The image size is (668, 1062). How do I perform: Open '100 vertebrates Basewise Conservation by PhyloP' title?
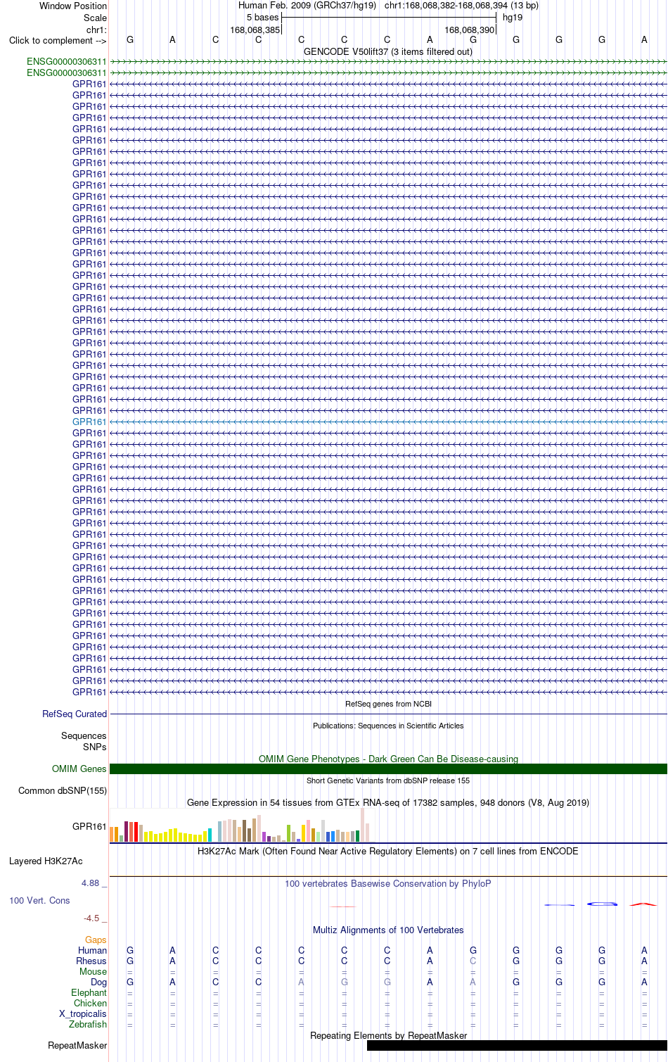[388, 883]
